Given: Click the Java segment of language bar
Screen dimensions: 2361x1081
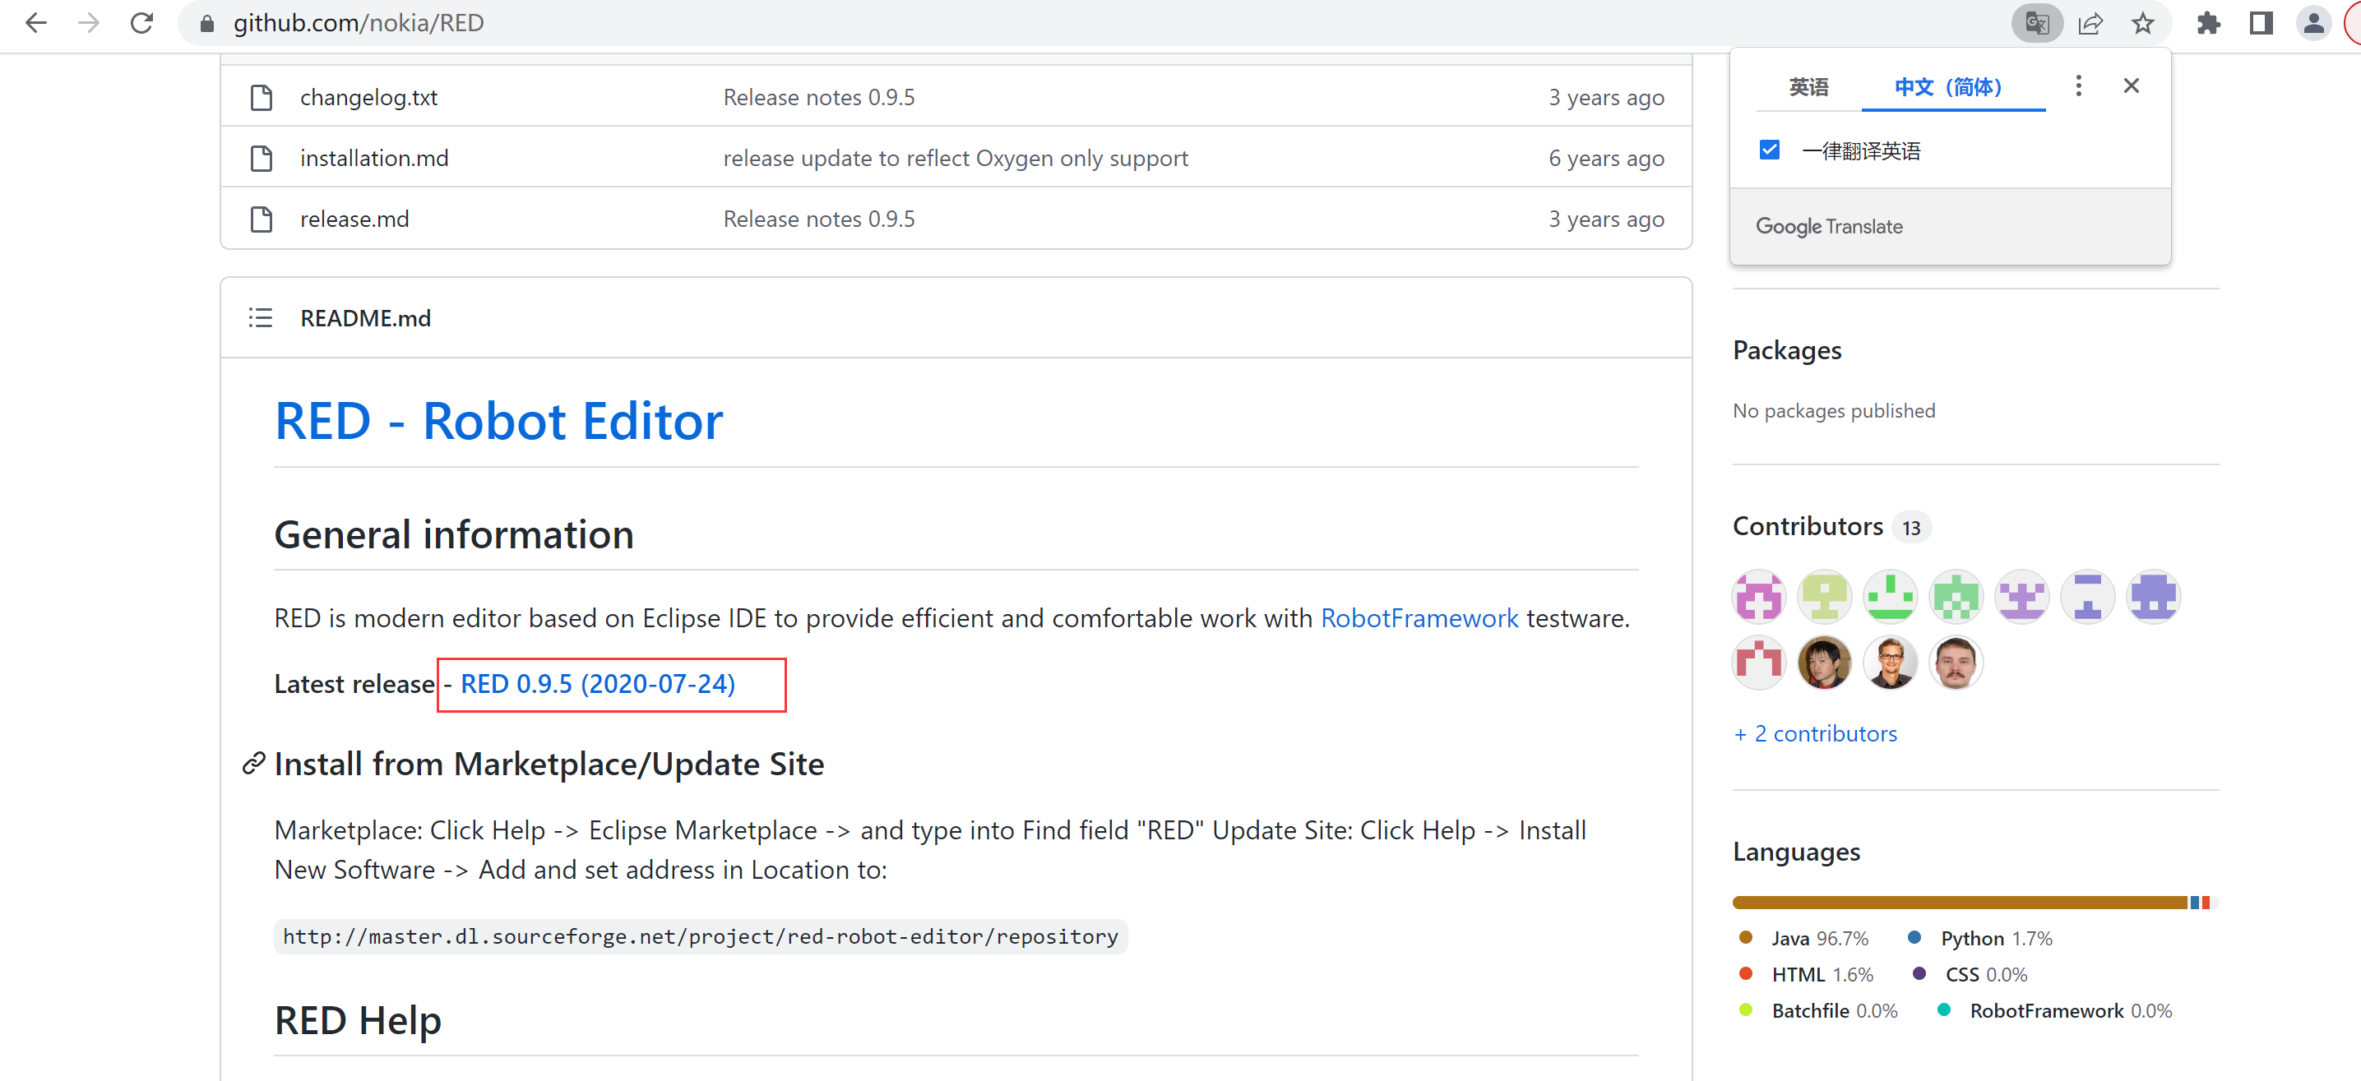Looking at the screenshot, I should (x=1960, y=903).
